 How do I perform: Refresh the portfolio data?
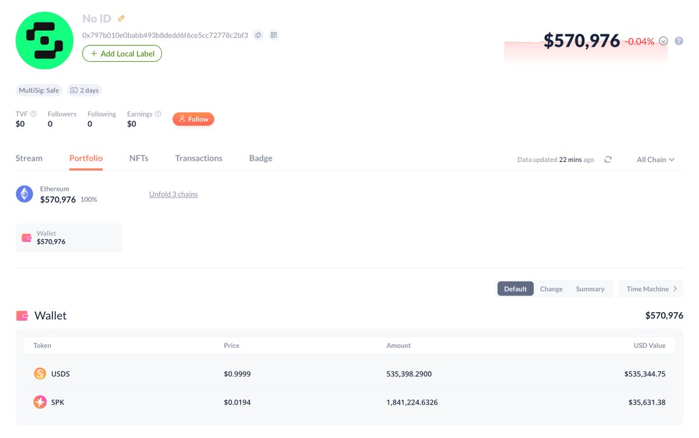(608, 160)
